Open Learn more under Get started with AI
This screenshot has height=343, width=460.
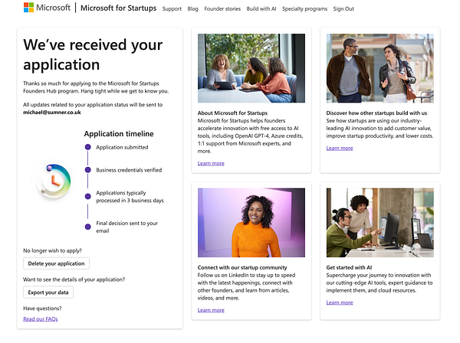click(340, 302)
